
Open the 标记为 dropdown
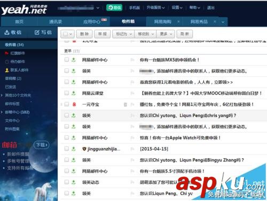123,34
